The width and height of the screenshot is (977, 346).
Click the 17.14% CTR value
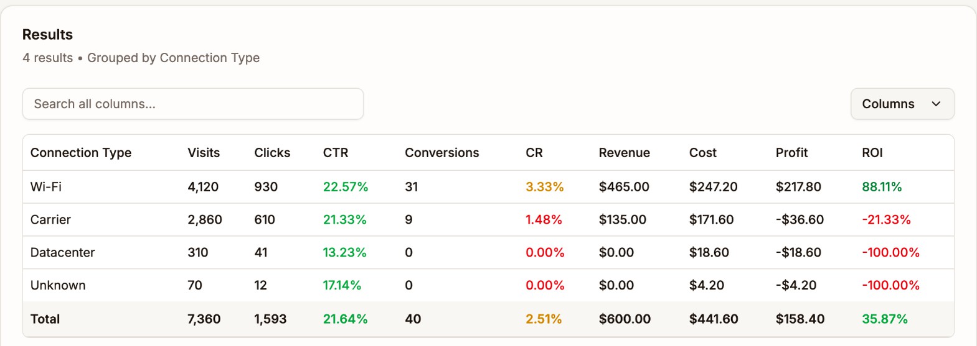[x=342, y=286]
